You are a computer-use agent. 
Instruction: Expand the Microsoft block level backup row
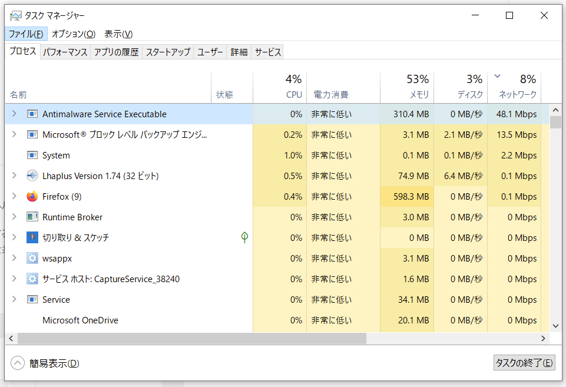tap(14, 134)
